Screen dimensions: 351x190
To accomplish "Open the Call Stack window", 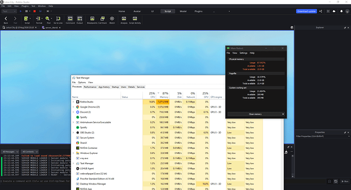I will (103, 20).
